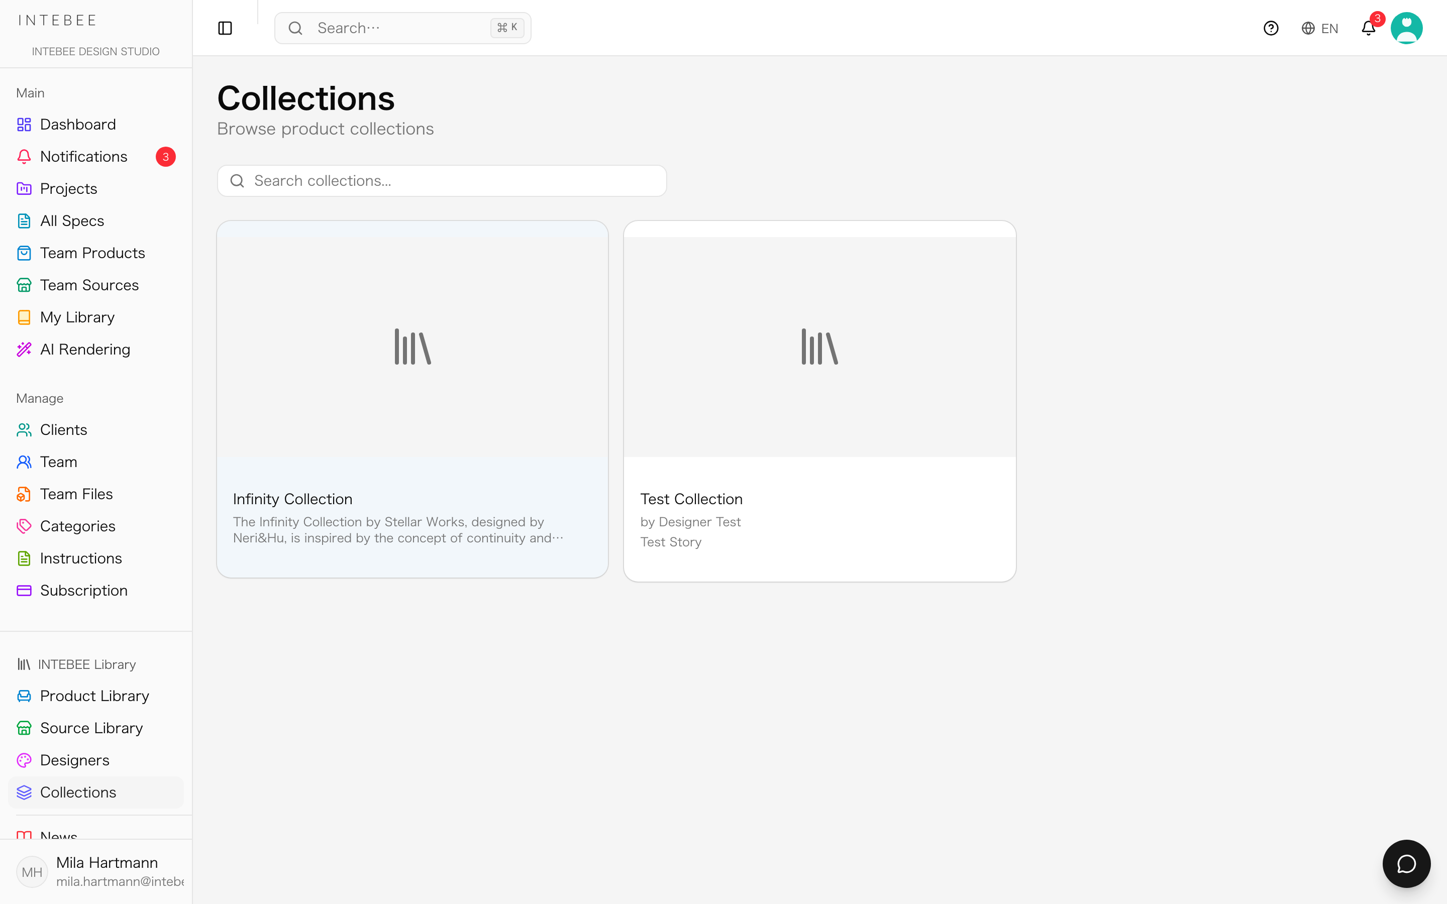1447x904 pixels.
Task: Toggle the sidebar panel icon
Action: (225, 28)
